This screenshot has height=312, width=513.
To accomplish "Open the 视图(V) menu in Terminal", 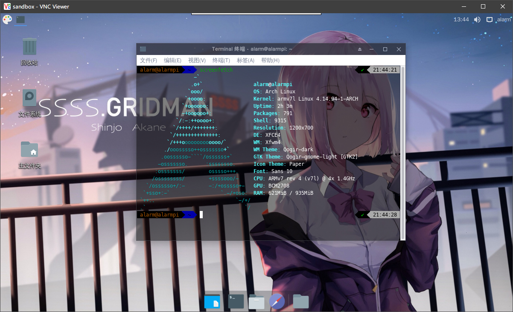I will (197, 61).
